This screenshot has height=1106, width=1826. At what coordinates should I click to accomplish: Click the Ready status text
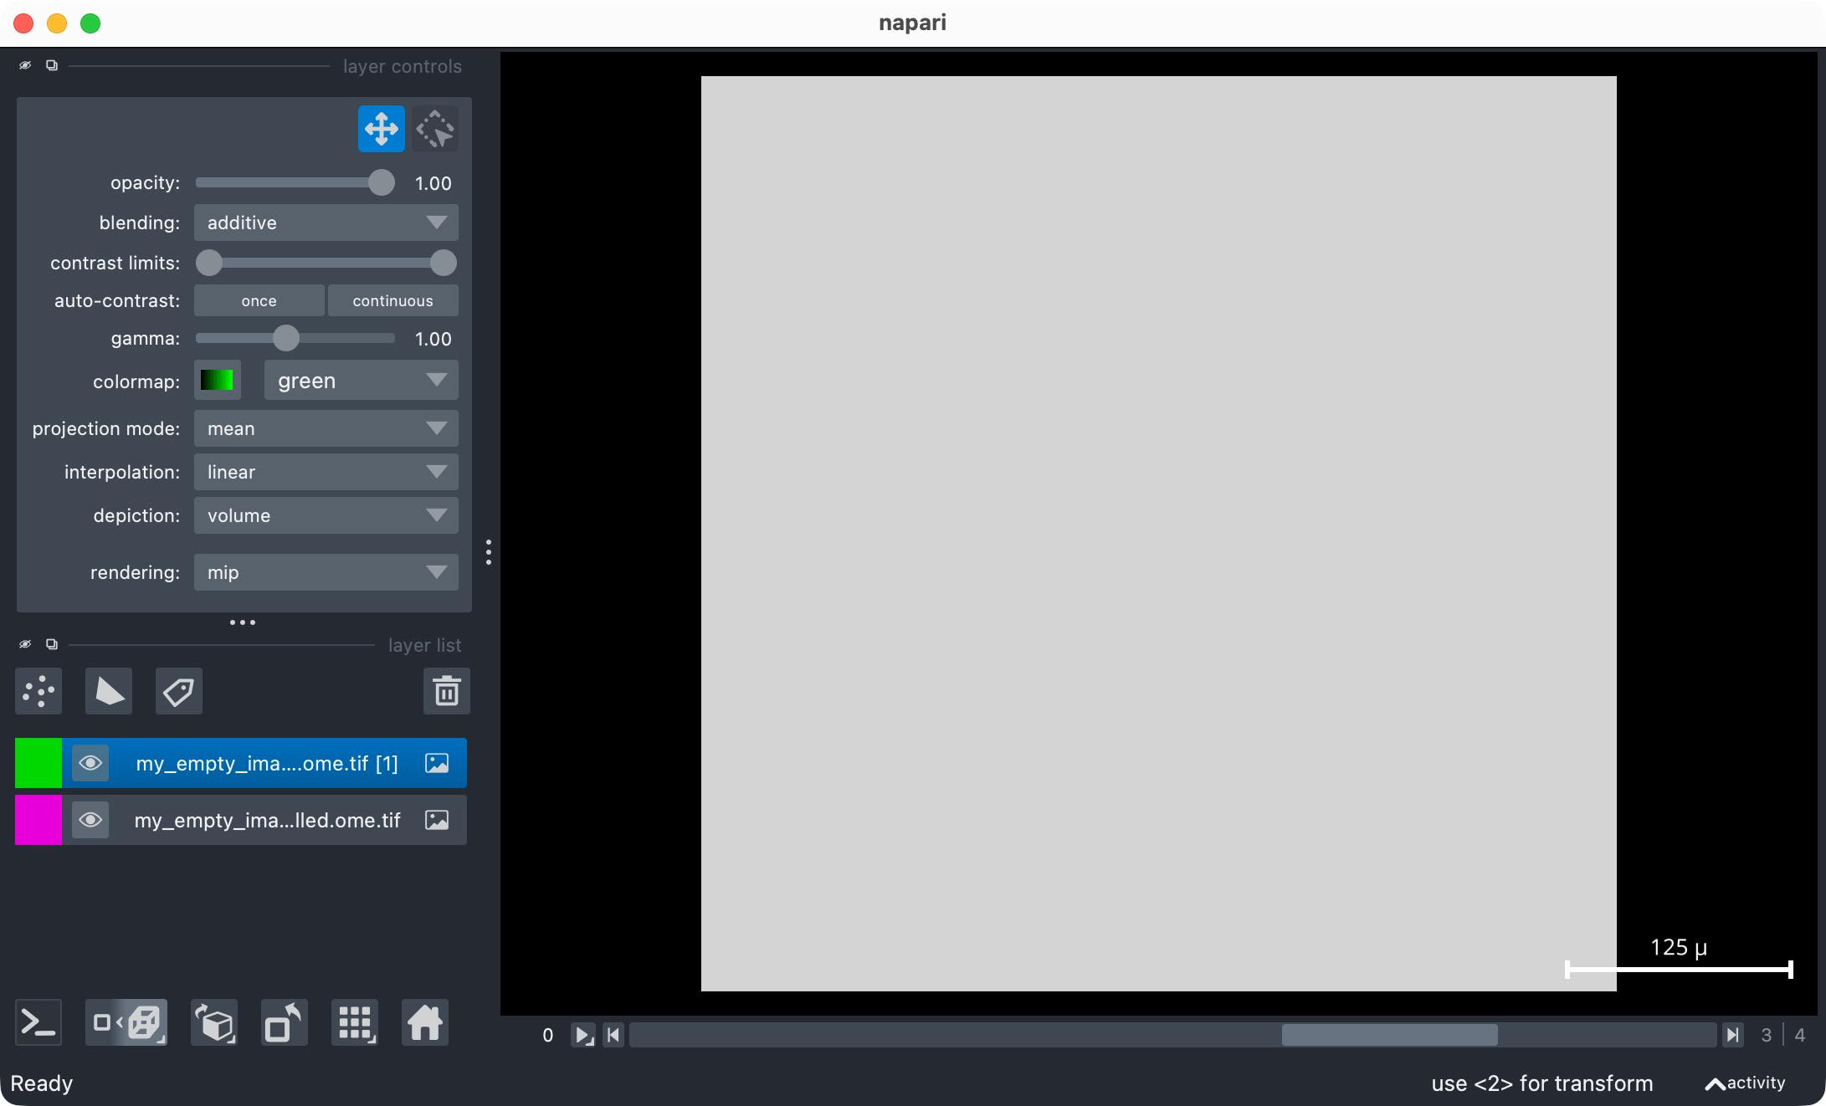42,1083
